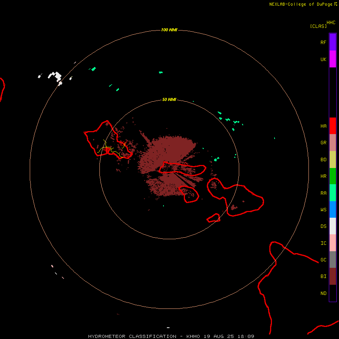Click the RF legend label

tap(323, 42)
